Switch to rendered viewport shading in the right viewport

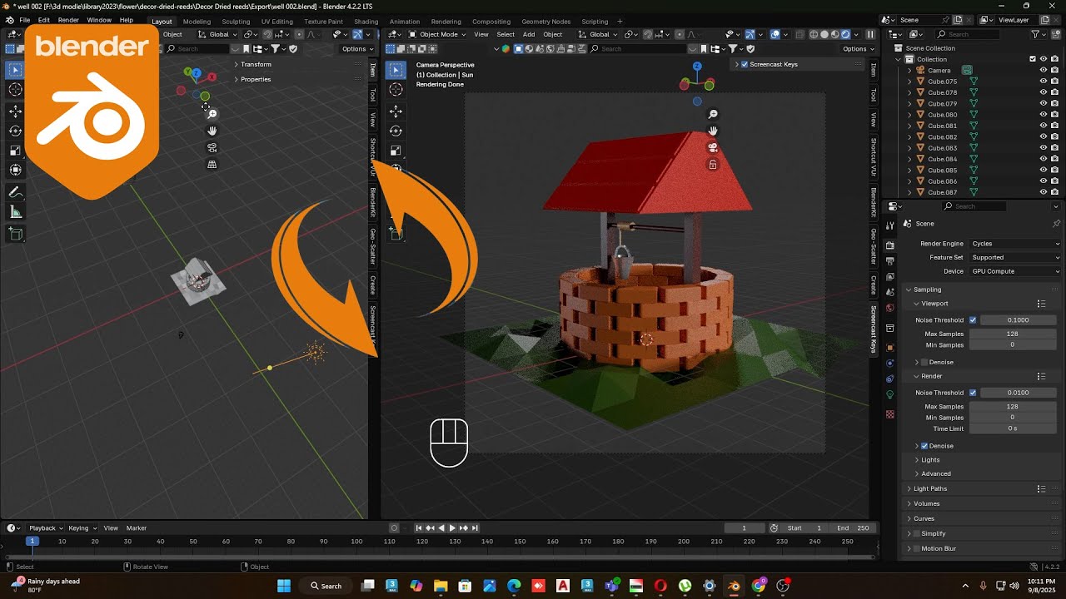(x=845, y=34)
